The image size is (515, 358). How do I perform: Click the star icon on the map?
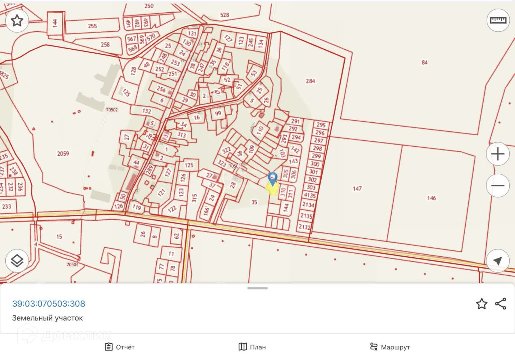pyautogui.click(x=17, y=20)
